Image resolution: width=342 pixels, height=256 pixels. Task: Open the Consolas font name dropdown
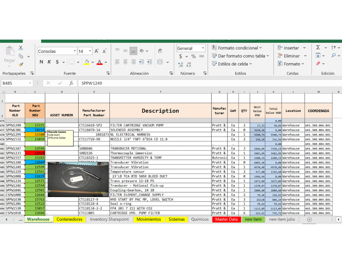tap(75, 51)
